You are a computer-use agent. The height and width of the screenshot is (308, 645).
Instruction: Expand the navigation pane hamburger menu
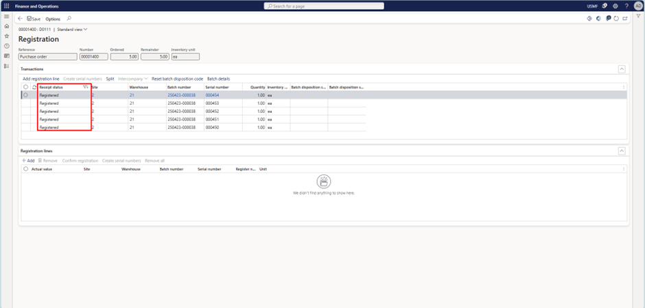[6, 16]
